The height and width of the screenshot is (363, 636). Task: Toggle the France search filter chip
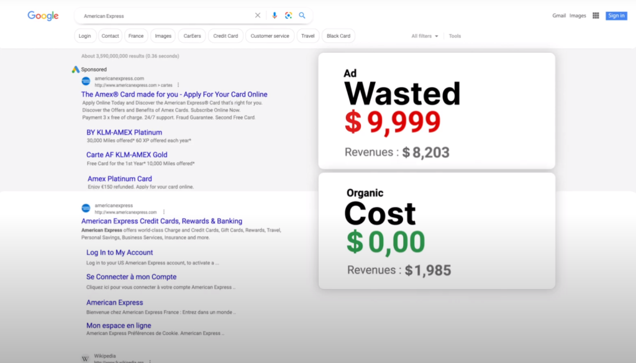(x=135, y=35)
